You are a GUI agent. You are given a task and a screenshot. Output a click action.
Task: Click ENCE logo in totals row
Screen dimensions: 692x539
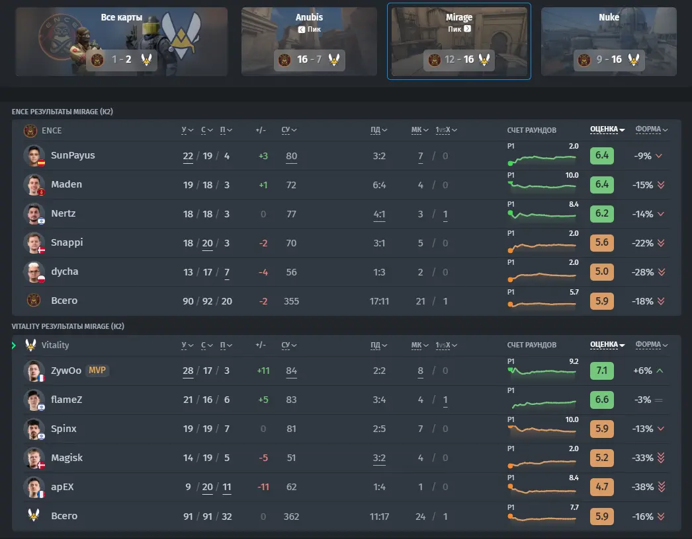coord(34,301)
